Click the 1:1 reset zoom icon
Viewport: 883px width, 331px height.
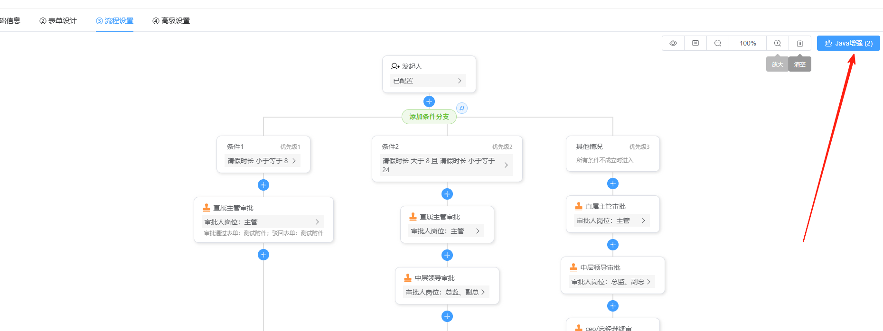click(x=695, y=43)
